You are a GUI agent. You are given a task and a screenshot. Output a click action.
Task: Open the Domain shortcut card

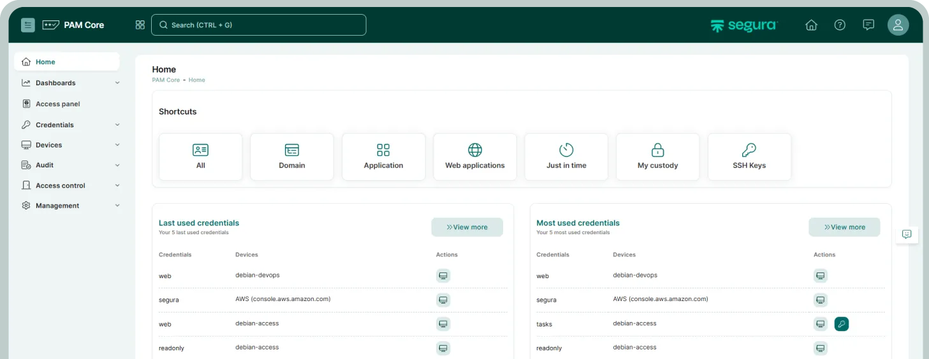(x=292, y=157)
